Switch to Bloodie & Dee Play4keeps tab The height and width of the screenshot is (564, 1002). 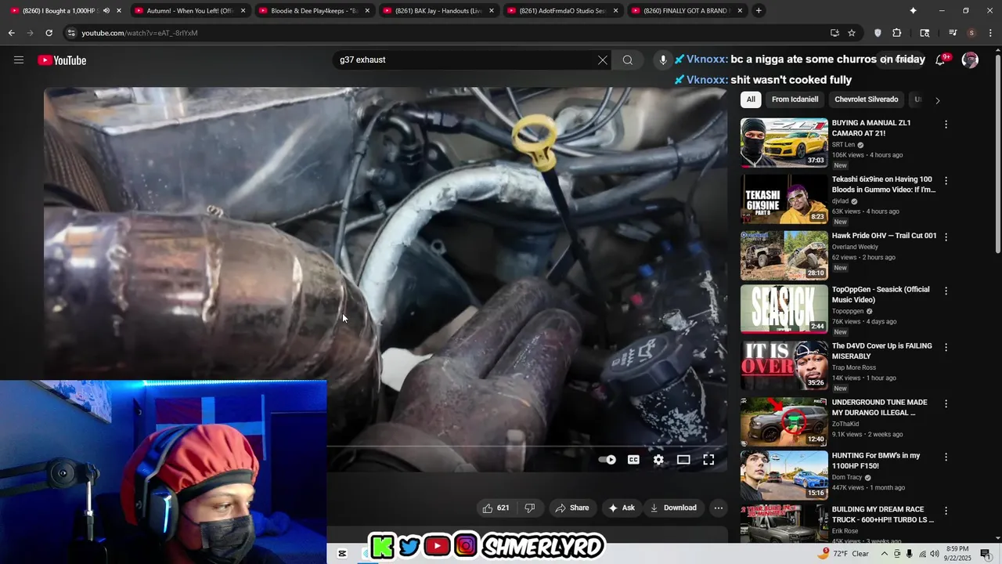coord(313,11)
